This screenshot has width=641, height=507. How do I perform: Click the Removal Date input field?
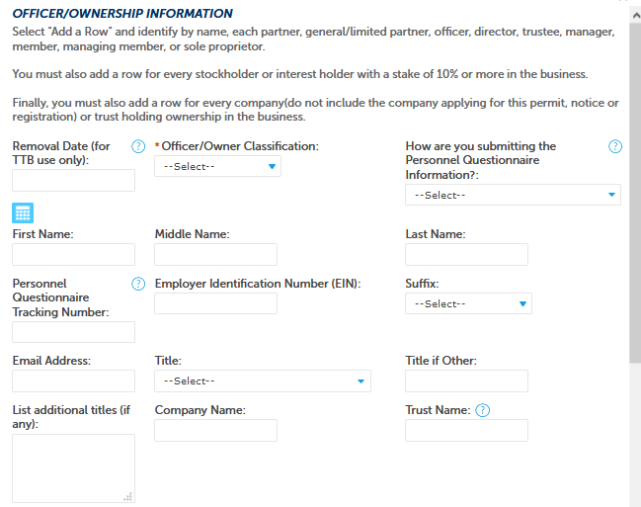point(73,180)
